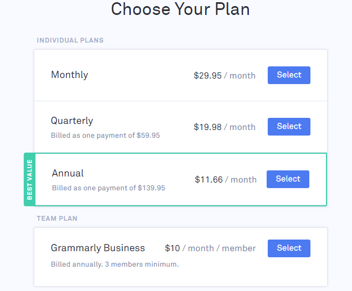352x291 pixels.
Task: Click the $29.95 / month price
Action: pyautogui.click(x=225, y=76)
